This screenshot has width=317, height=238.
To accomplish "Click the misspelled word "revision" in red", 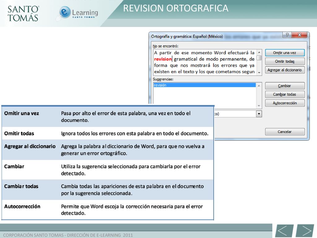I will tap(163, 59).
